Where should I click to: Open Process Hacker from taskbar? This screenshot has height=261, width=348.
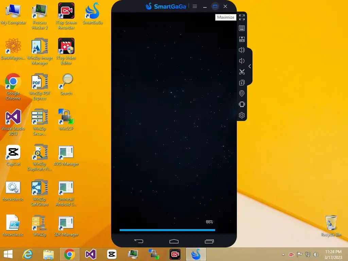pos(133,254)
